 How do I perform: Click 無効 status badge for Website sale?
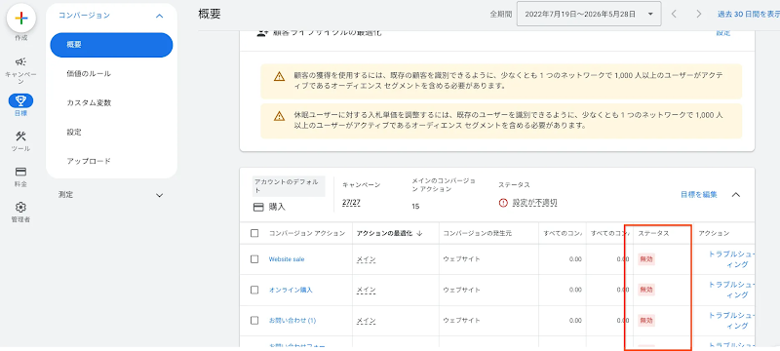pos(646,259)
